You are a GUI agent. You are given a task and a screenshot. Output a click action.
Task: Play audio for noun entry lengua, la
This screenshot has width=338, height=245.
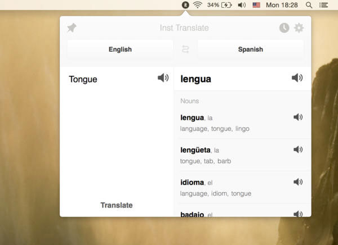298,117
